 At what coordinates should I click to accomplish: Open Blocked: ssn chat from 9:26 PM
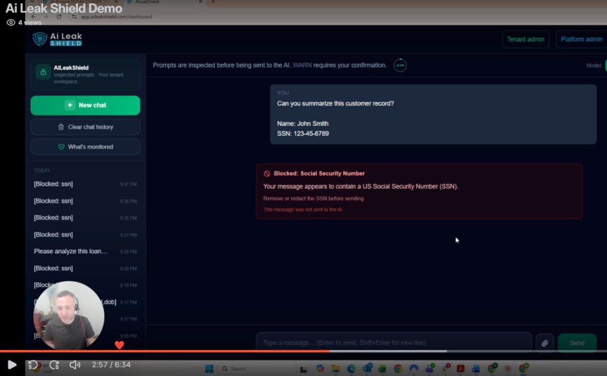click(85, 268)
